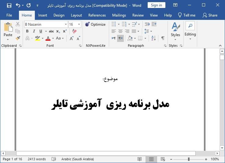This screenshot has width=225, height=163.
Task: Apply red font color
Action: click(x=48, y=38)
